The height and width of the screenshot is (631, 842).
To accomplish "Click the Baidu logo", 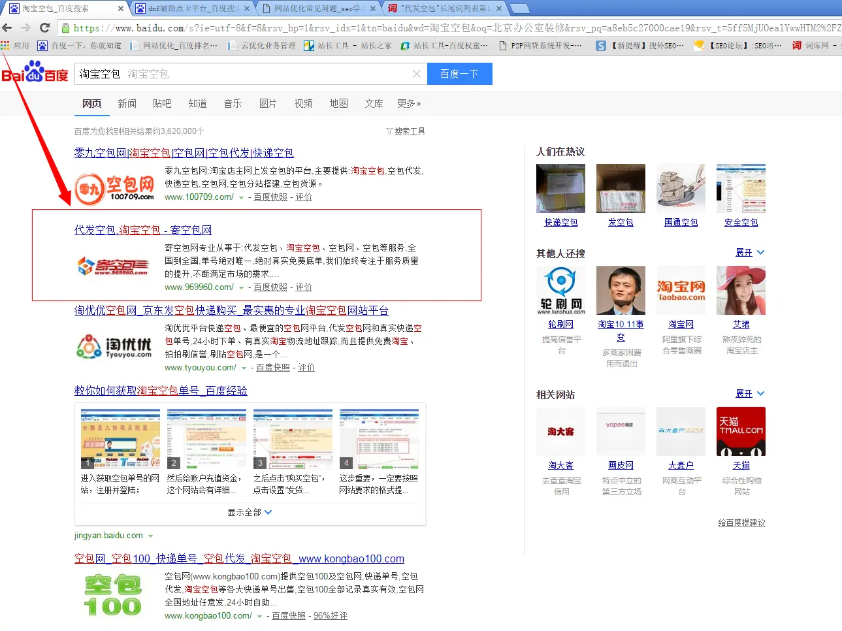I will pyautogui.click(x=35, y=72).
